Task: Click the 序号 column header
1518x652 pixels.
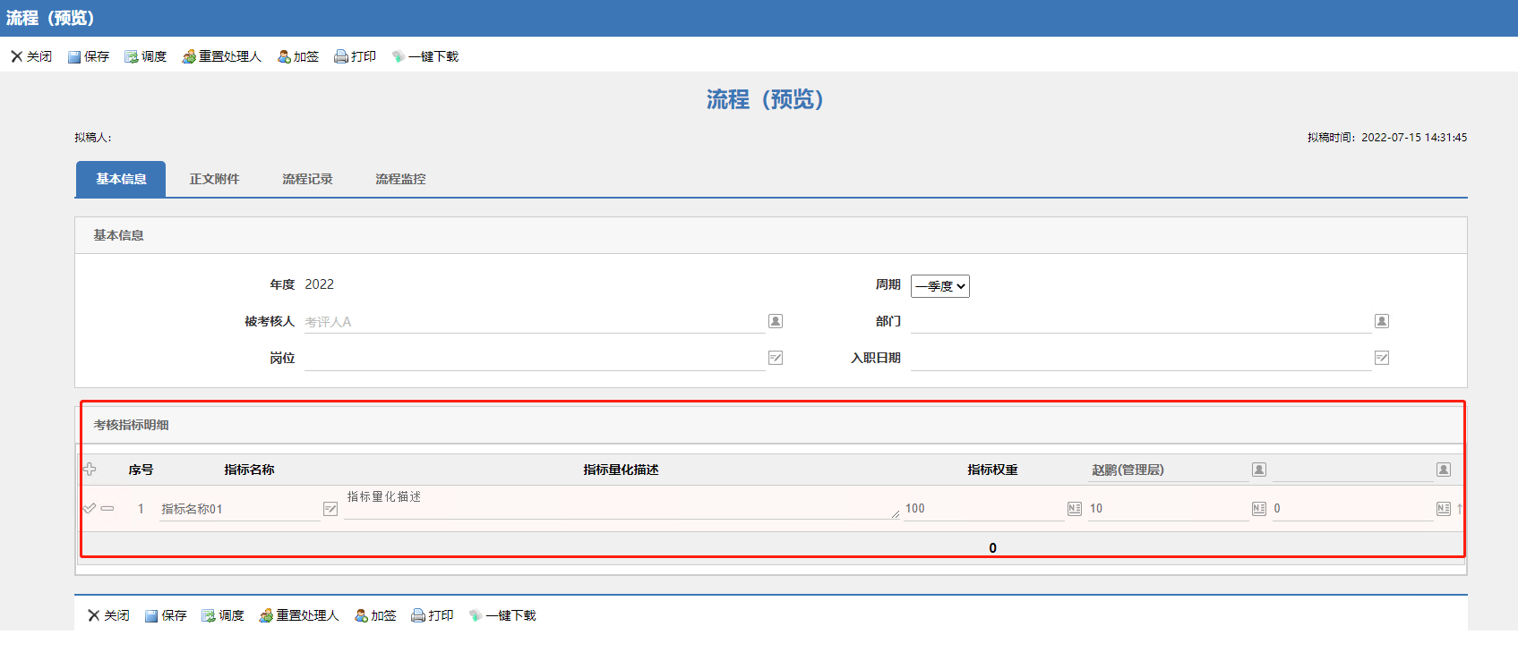Action: [x=141, y=470]
